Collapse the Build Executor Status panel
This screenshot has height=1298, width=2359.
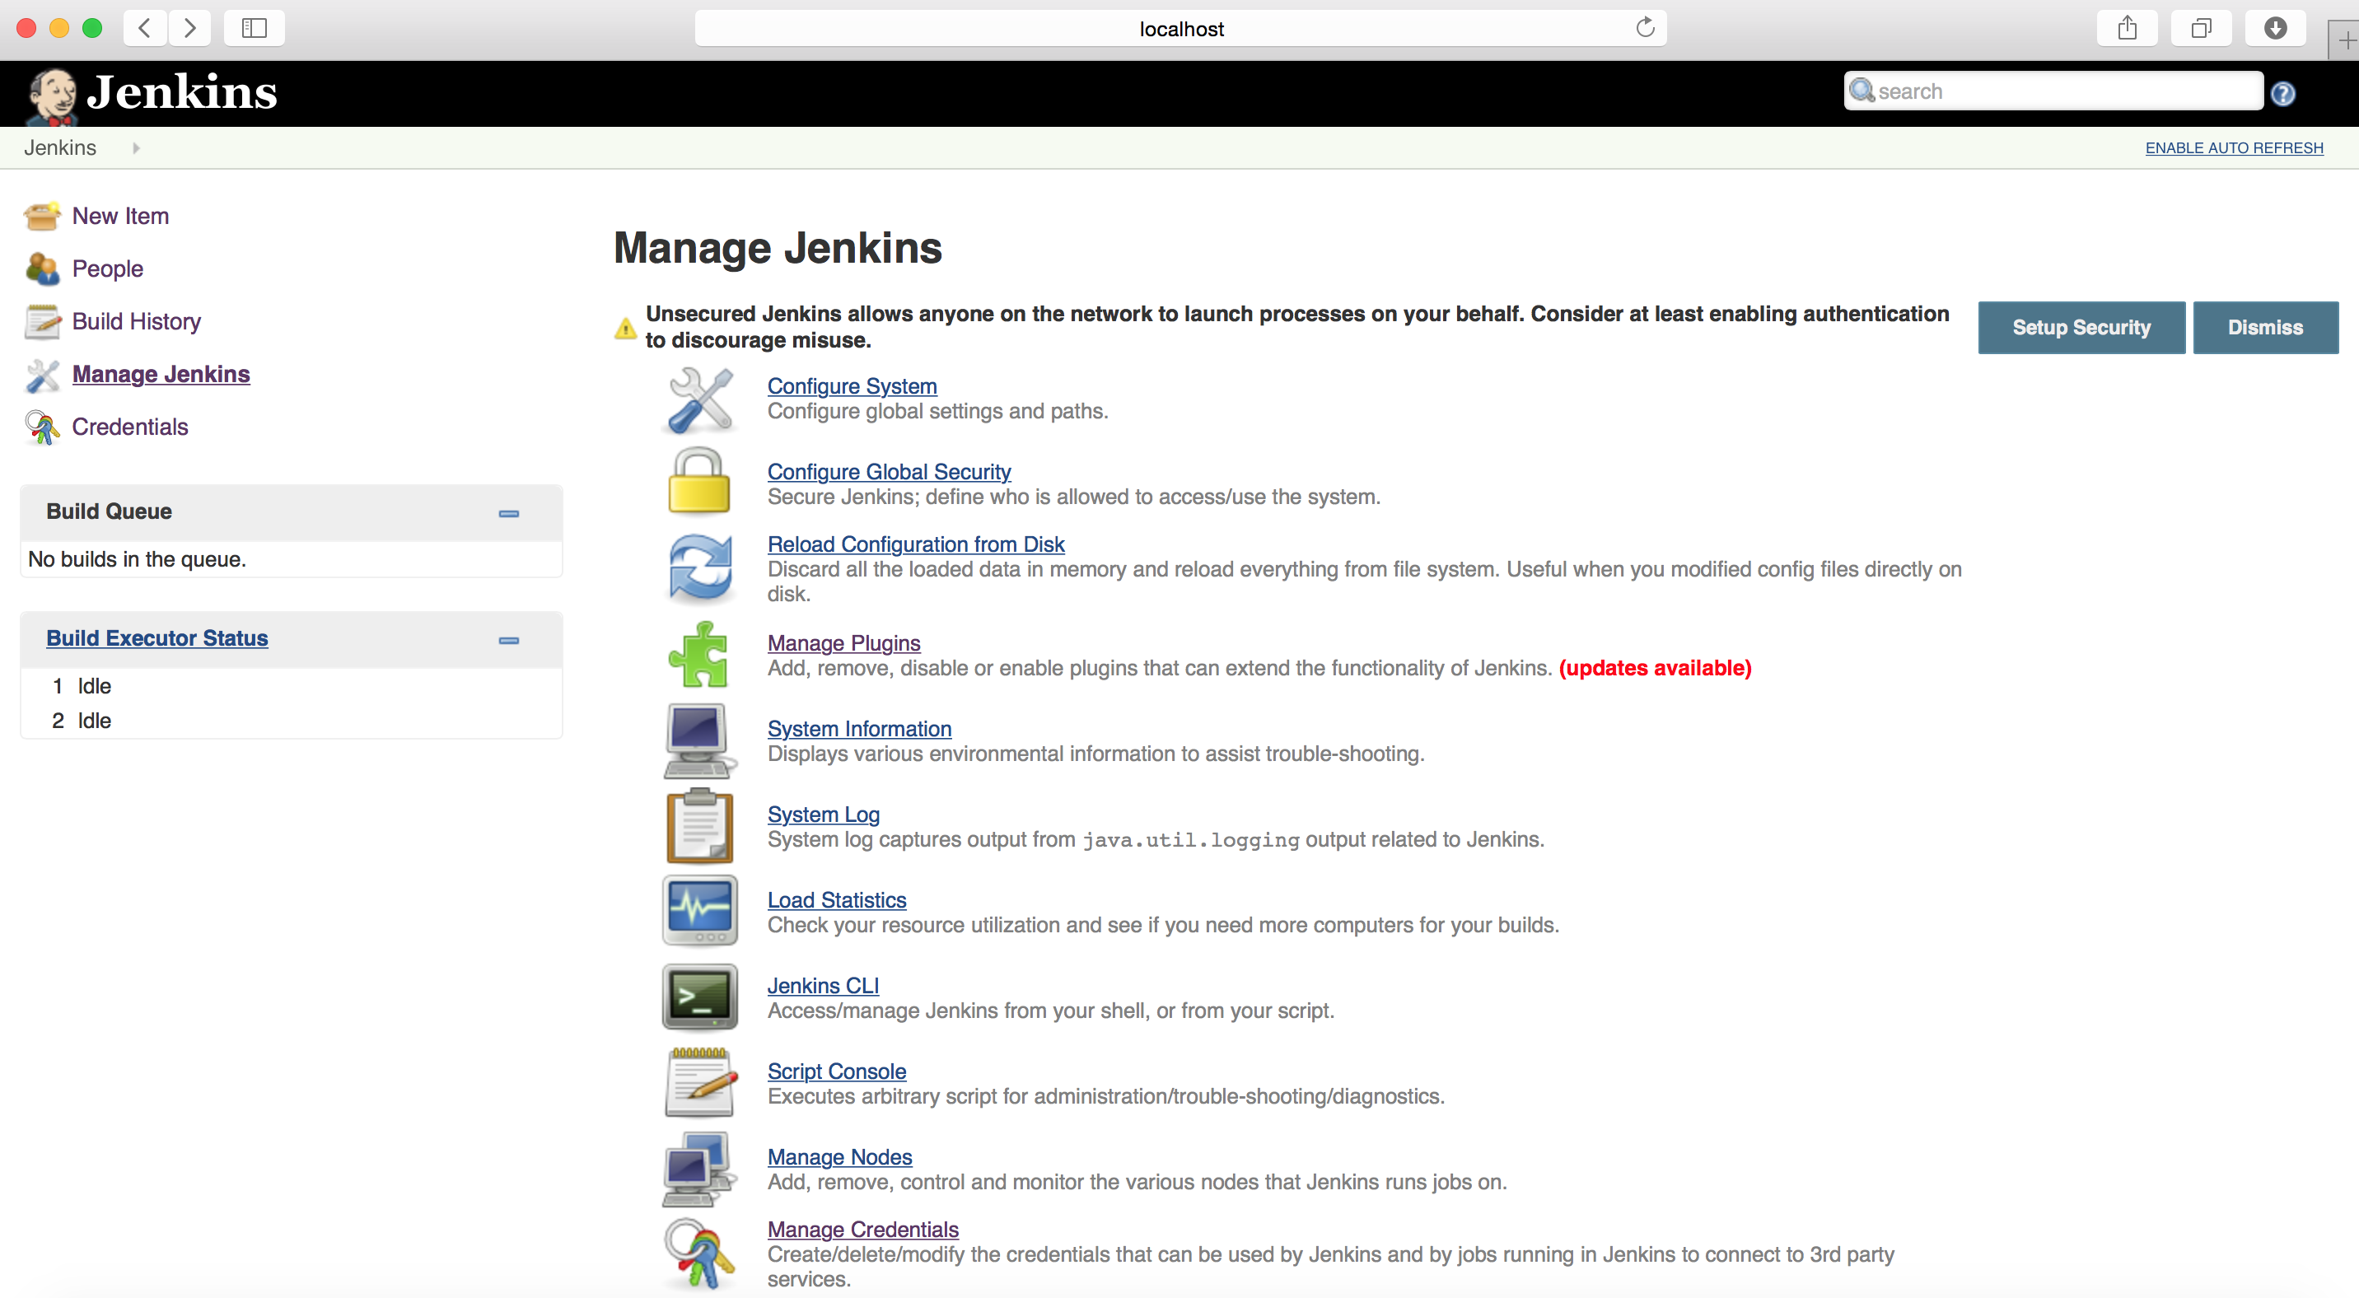(x=509, y=640)
